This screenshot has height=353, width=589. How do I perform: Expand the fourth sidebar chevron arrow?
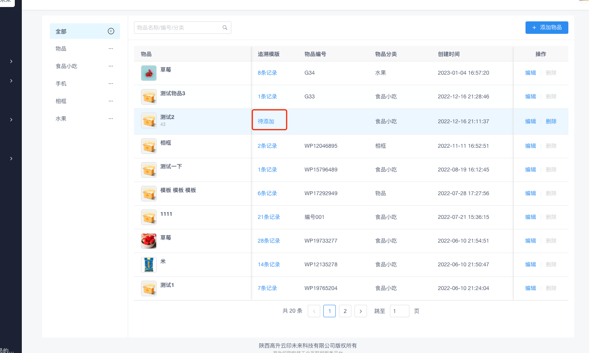coord(11,159)
